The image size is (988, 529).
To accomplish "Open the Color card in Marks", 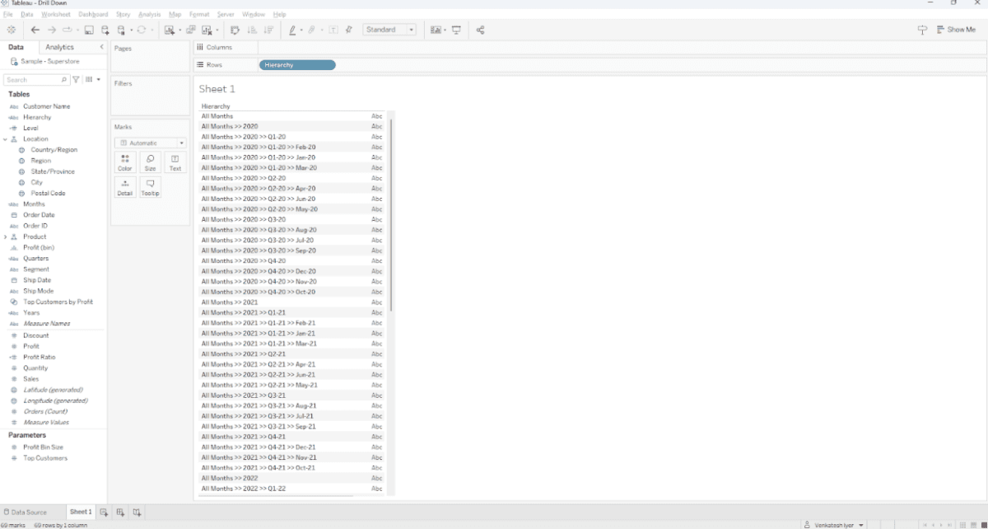I will tap(124, 162).
